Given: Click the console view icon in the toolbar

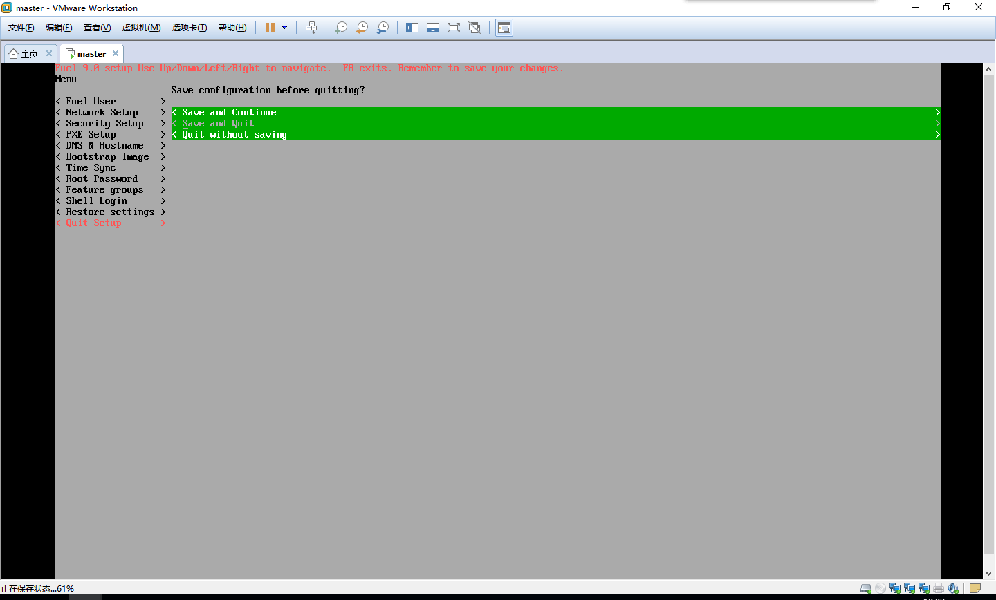Looking at the screenshot, I should [504, 28].
